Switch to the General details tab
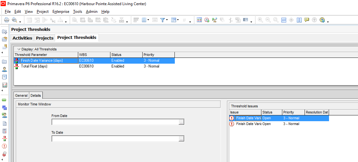The image size is (358, 162). tap(21, 95)
